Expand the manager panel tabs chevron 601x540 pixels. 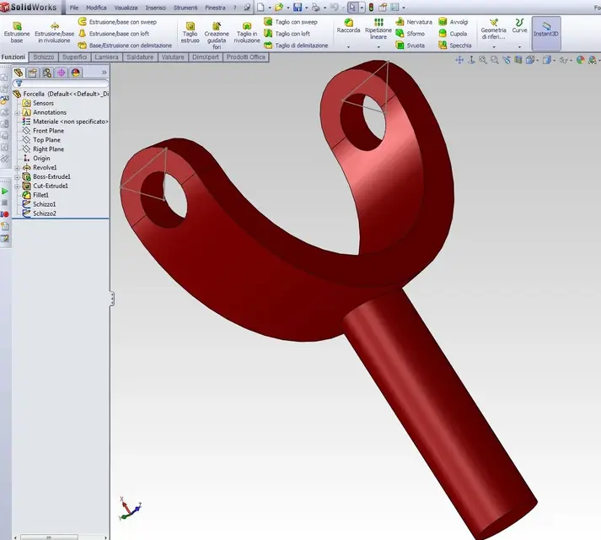(104, 73)
